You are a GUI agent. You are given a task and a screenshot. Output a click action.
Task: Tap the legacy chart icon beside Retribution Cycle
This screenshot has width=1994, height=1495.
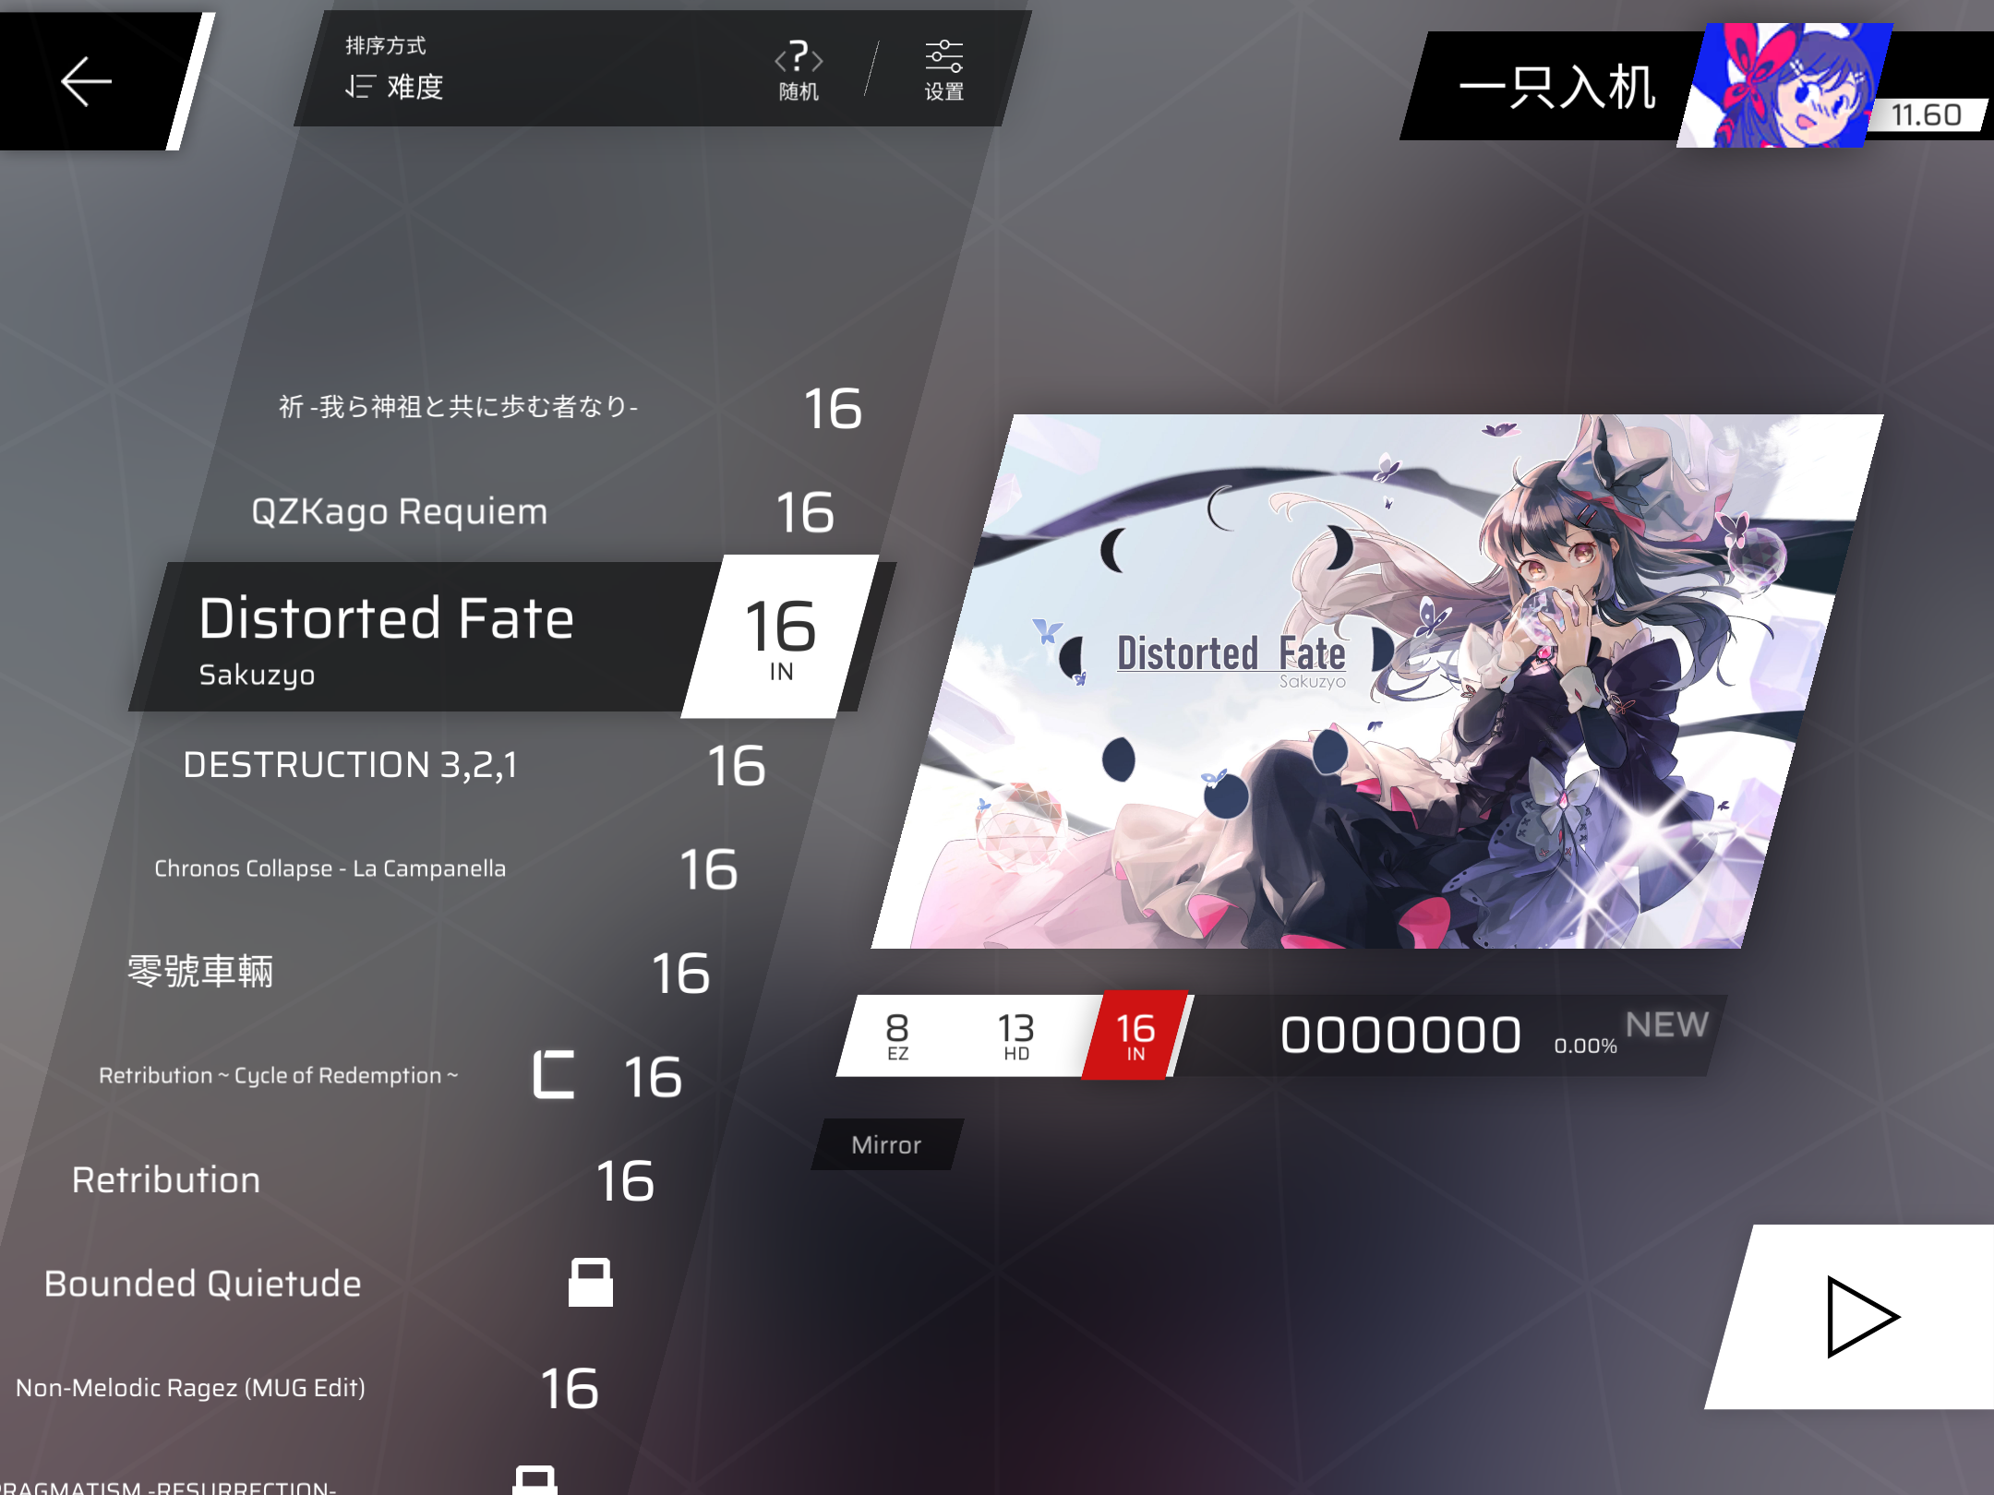click(554, 1075)
